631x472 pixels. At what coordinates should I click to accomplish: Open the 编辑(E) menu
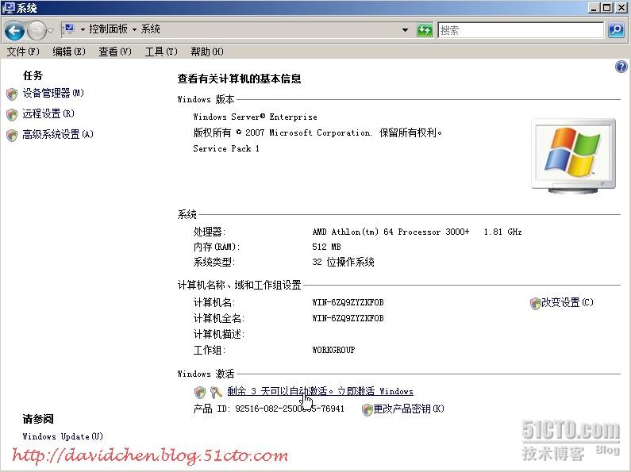point(69,52)
